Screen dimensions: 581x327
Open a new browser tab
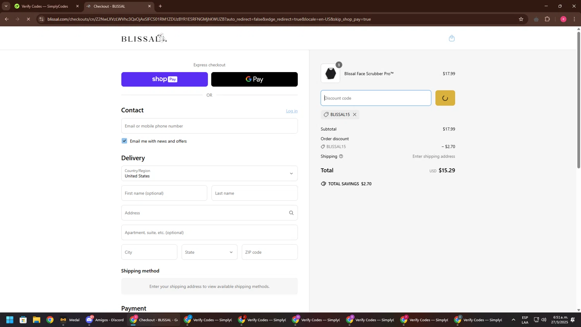pos(160,6)
